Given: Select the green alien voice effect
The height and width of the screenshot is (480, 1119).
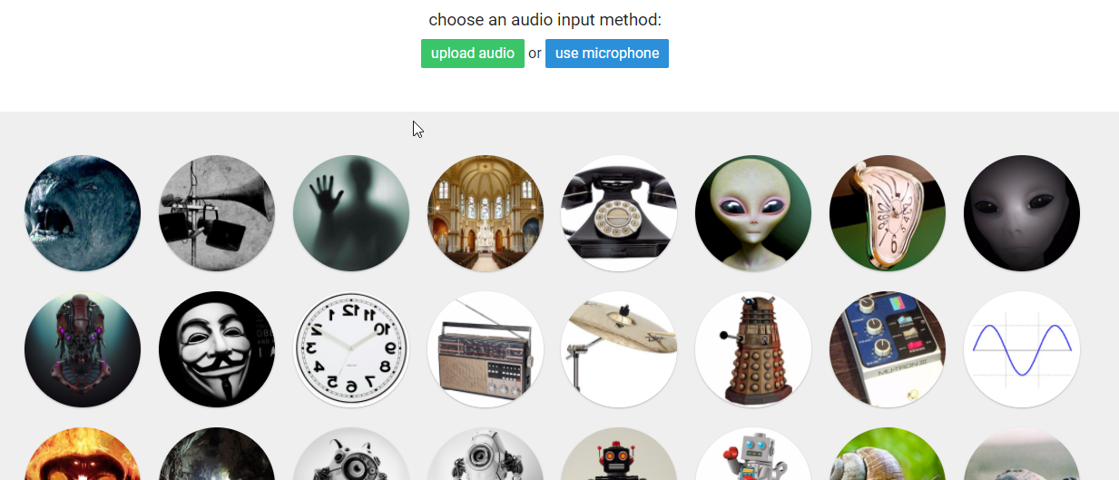Looking at the screenshot, I should point(753,213).
